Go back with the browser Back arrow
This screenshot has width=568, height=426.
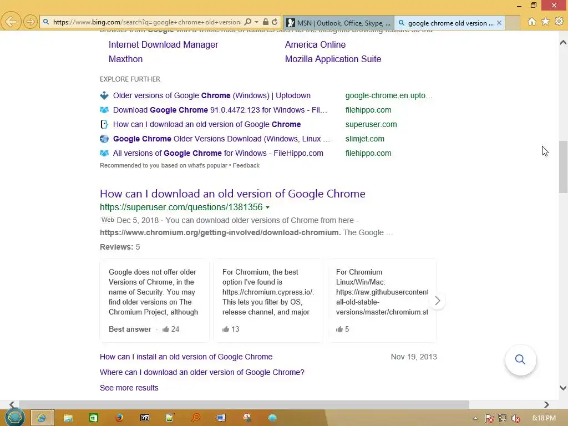11,22
